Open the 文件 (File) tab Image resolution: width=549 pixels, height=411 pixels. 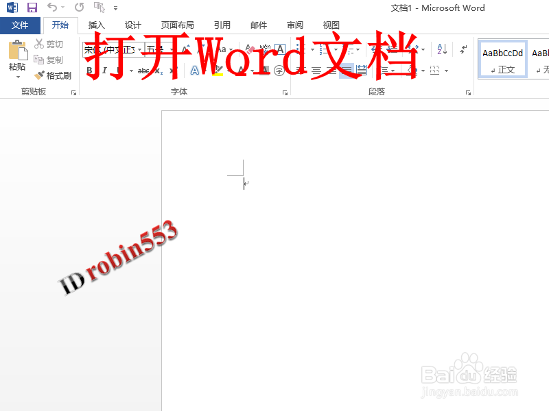(x=20, y=25)
